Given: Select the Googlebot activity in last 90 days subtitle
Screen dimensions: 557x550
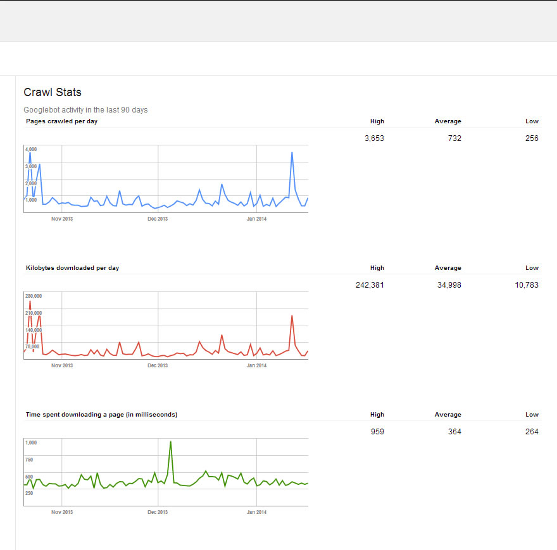Looking at the screenshot, I should tap(85, 110).
